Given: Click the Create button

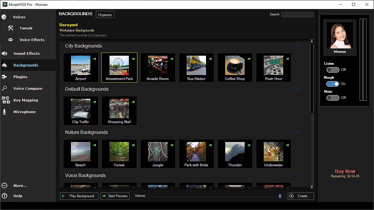Looking at the screenshot, I should coord(301,196).
